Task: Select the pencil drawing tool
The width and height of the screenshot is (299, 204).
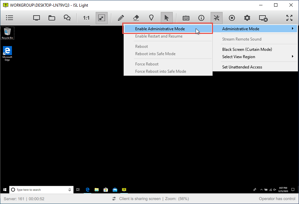Action: coord(121,18)
